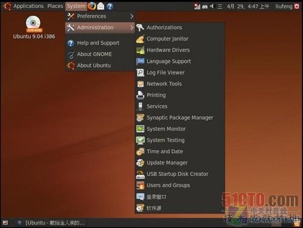Viewport: 303px width, 228px height.
Task: Click the Help and Support question mark icon
Action: (x=71, y=43)
